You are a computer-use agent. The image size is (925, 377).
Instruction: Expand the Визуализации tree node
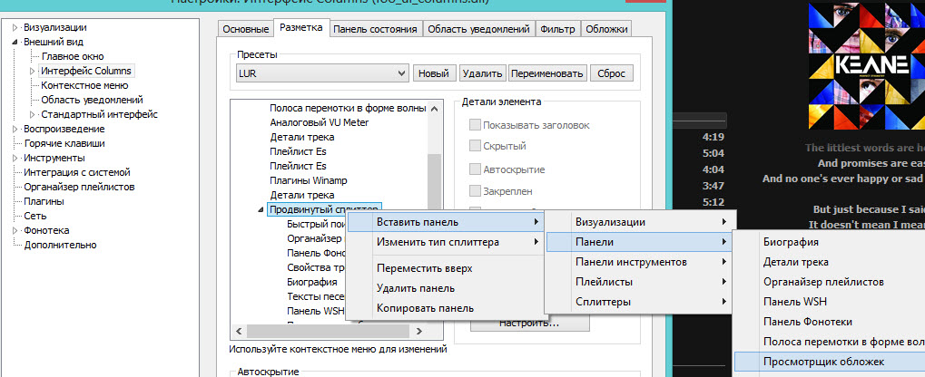(15, 28)
